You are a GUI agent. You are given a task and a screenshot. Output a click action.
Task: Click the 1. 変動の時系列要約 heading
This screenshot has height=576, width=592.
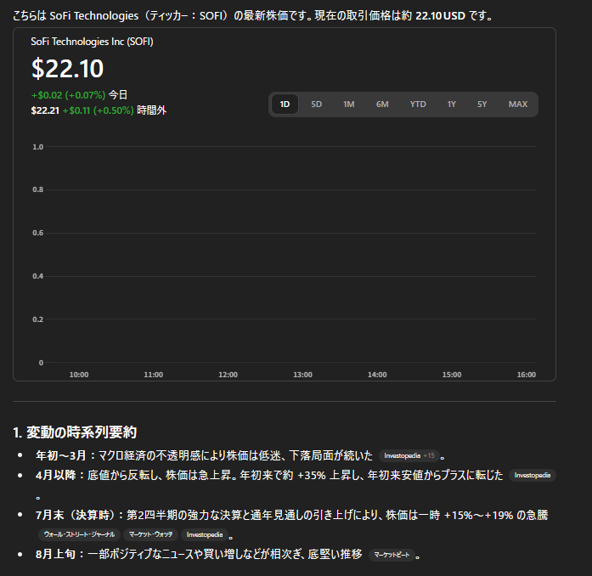pos(75,432)
